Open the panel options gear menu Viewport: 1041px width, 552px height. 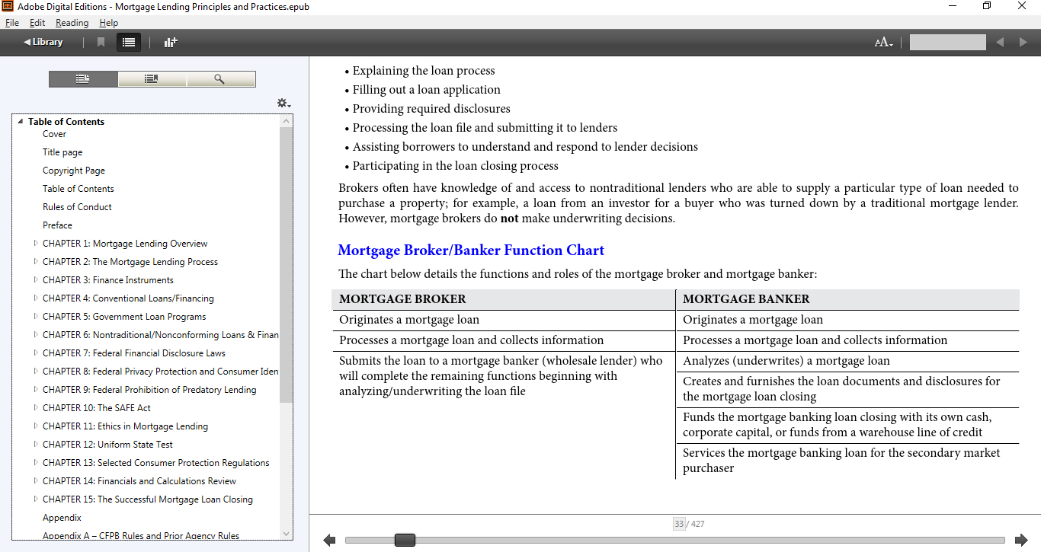(283, 104)
